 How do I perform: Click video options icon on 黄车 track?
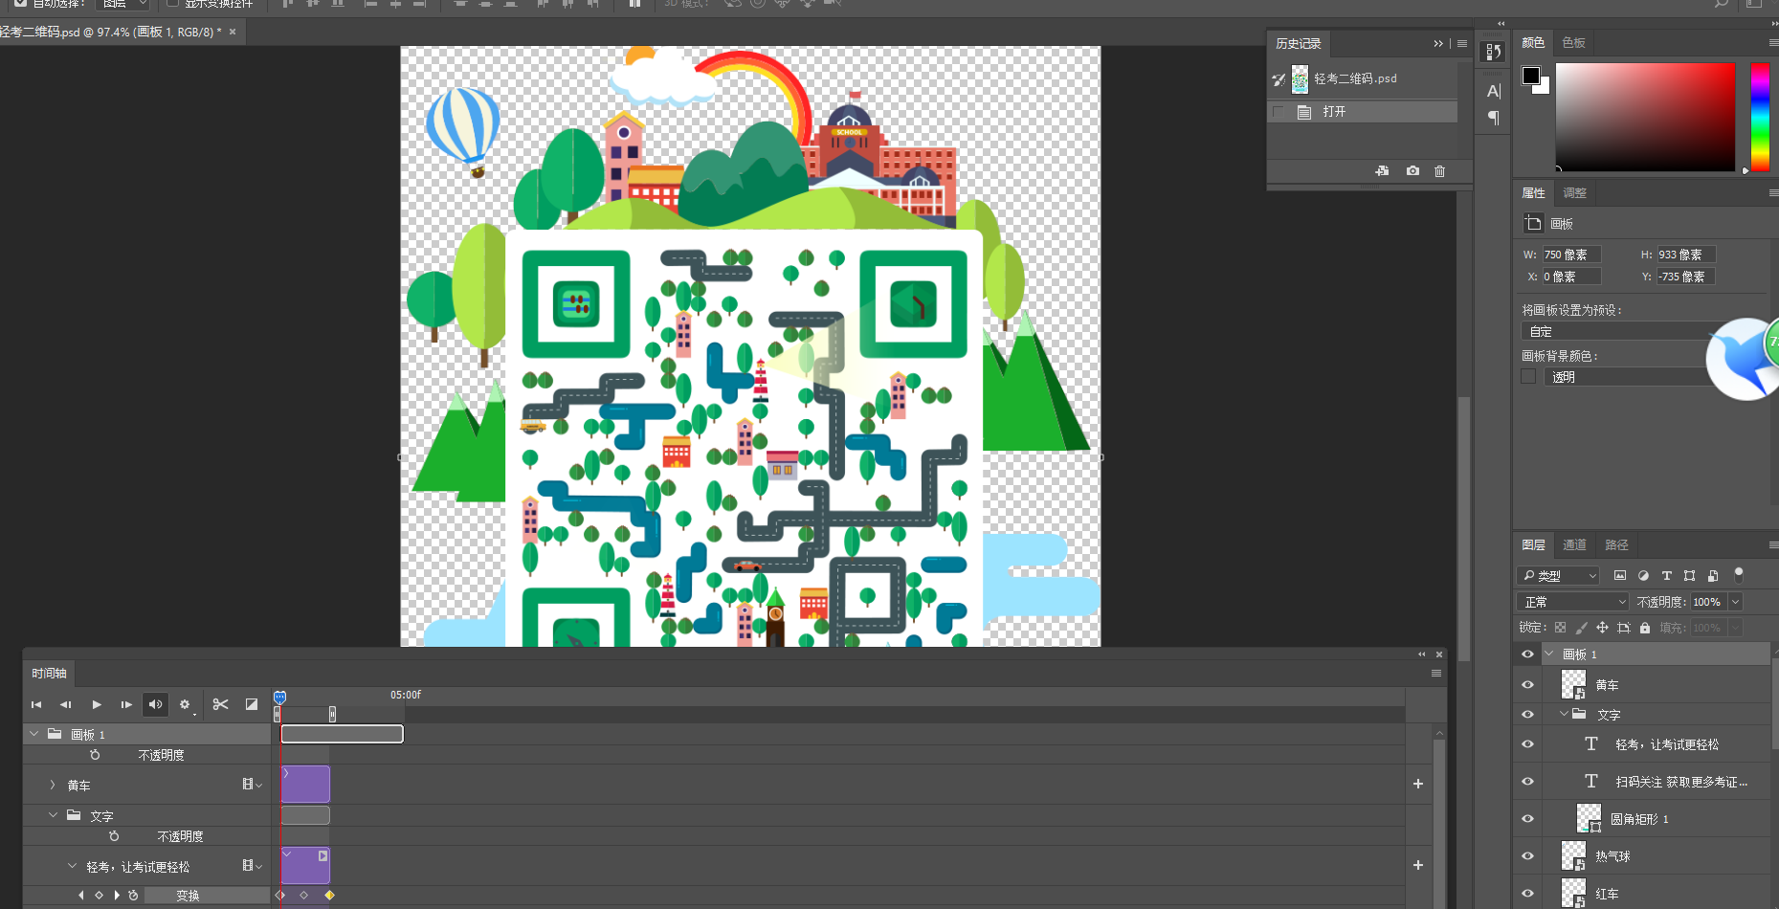[x=252, y=785]
